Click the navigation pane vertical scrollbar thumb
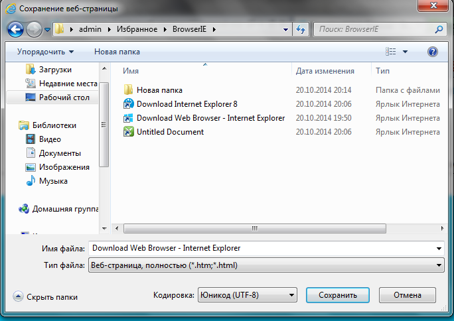Viewport: 454px width, 321px height. (104, 125)
